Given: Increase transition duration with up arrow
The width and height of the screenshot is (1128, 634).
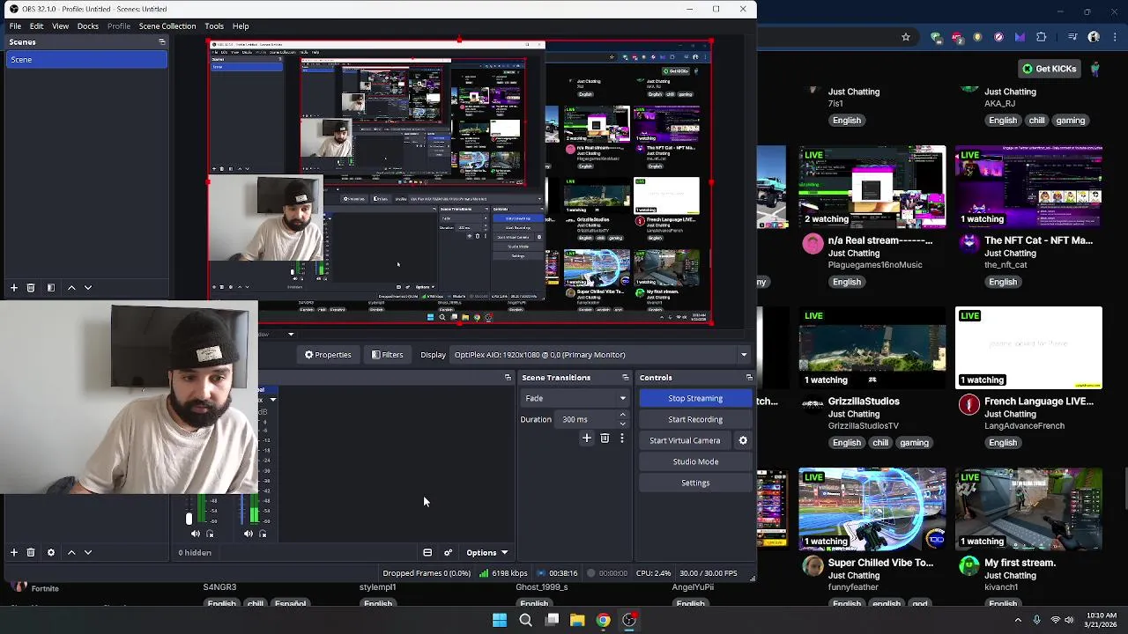Looking at the screenshot, I should coord(622,415).
